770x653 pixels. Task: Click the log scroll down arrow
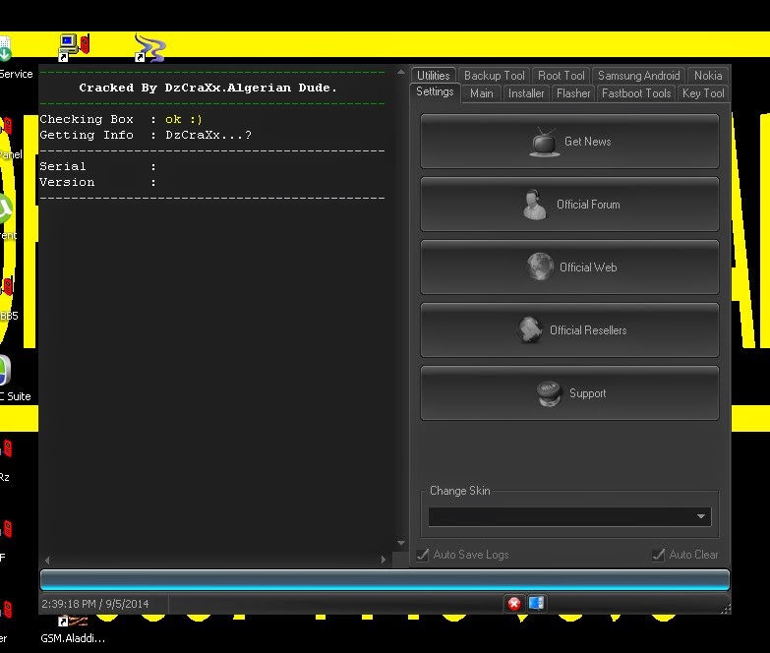[400, 543]
